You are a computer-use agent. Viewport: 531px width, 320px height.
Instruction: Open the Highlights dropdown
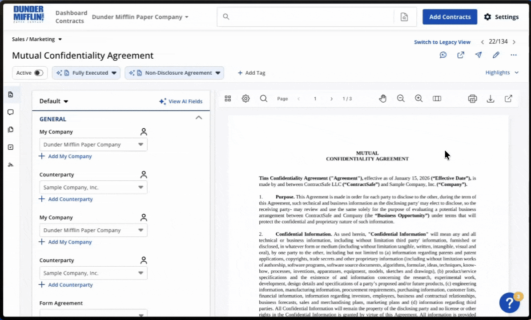pyautogui.click(x=502, y=72)
